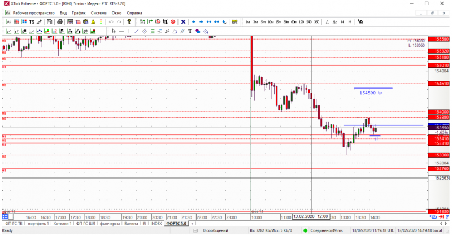Click the TS toolbar icon
This screenshot has height=235, width=452.
click(32, 22)
